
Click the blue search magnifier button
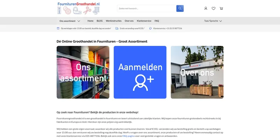pos(180,8)
